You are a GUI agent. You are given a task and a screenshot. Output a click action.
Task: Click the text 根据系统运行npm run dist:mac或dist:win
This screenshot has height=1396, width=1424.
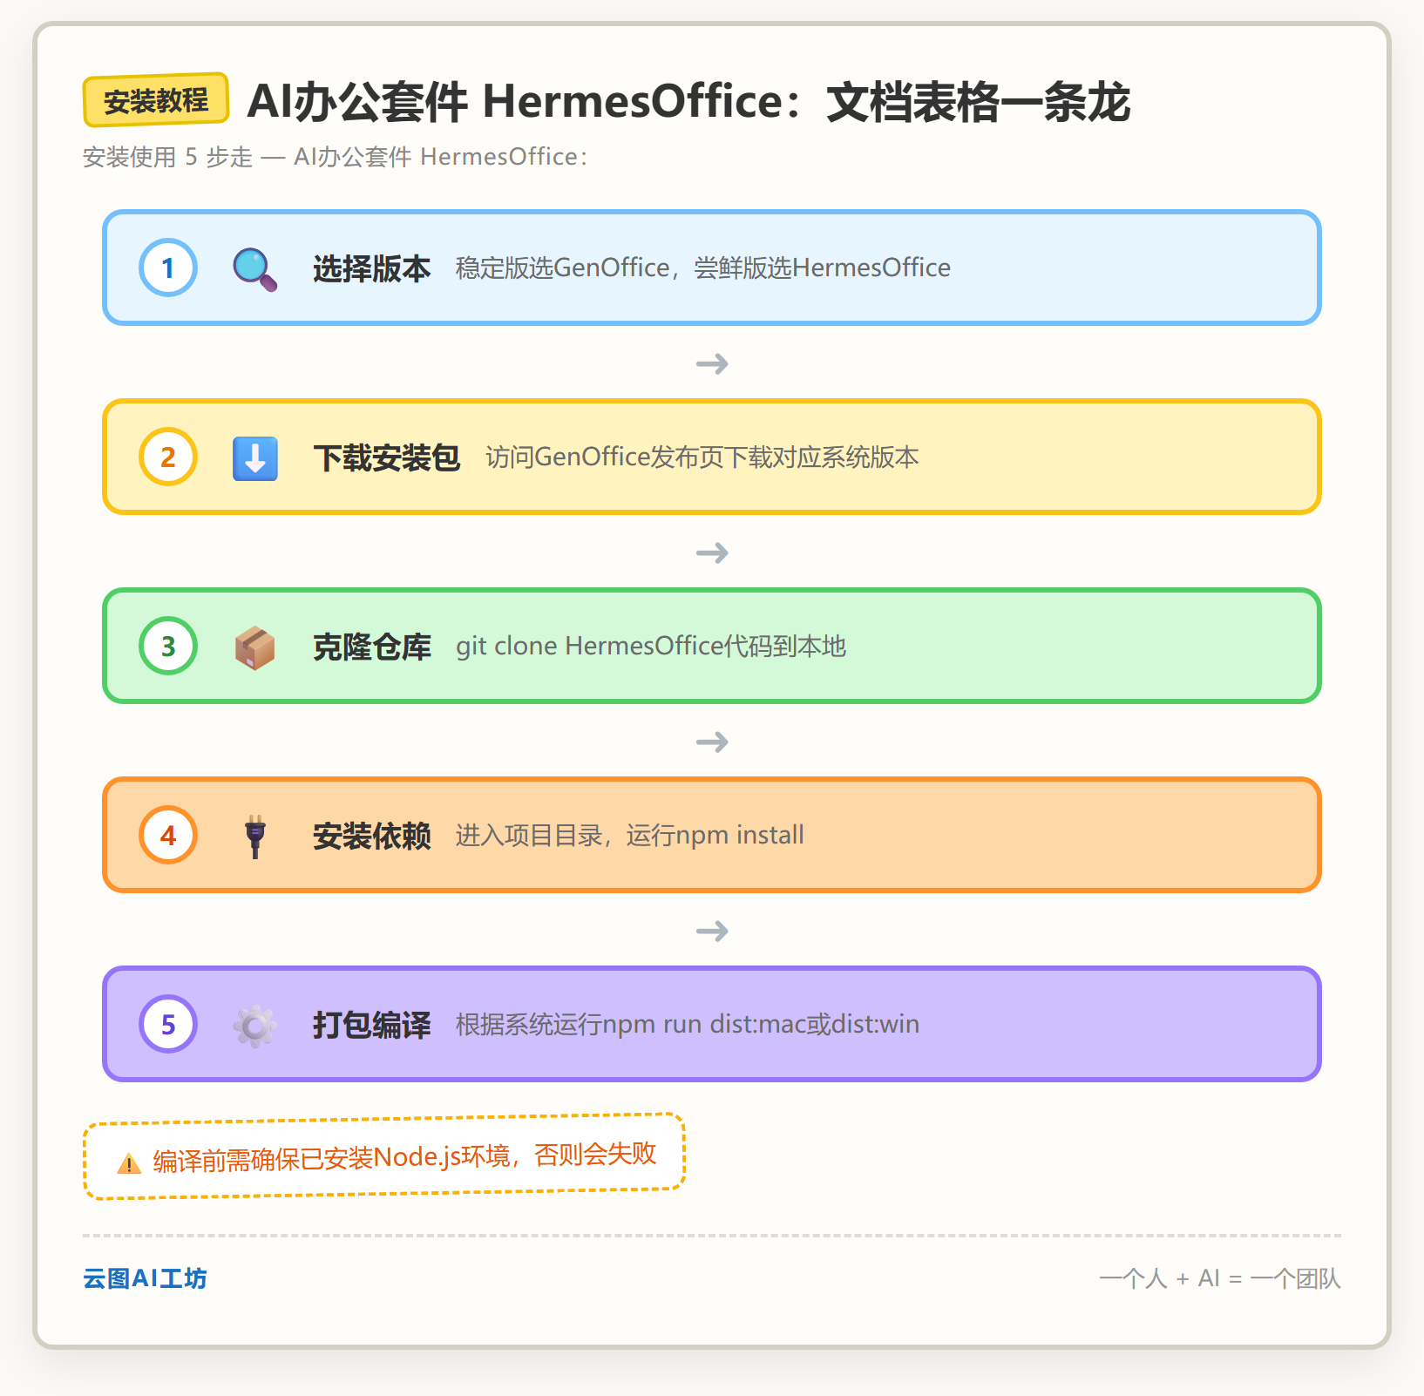(x=688, y=1024)
